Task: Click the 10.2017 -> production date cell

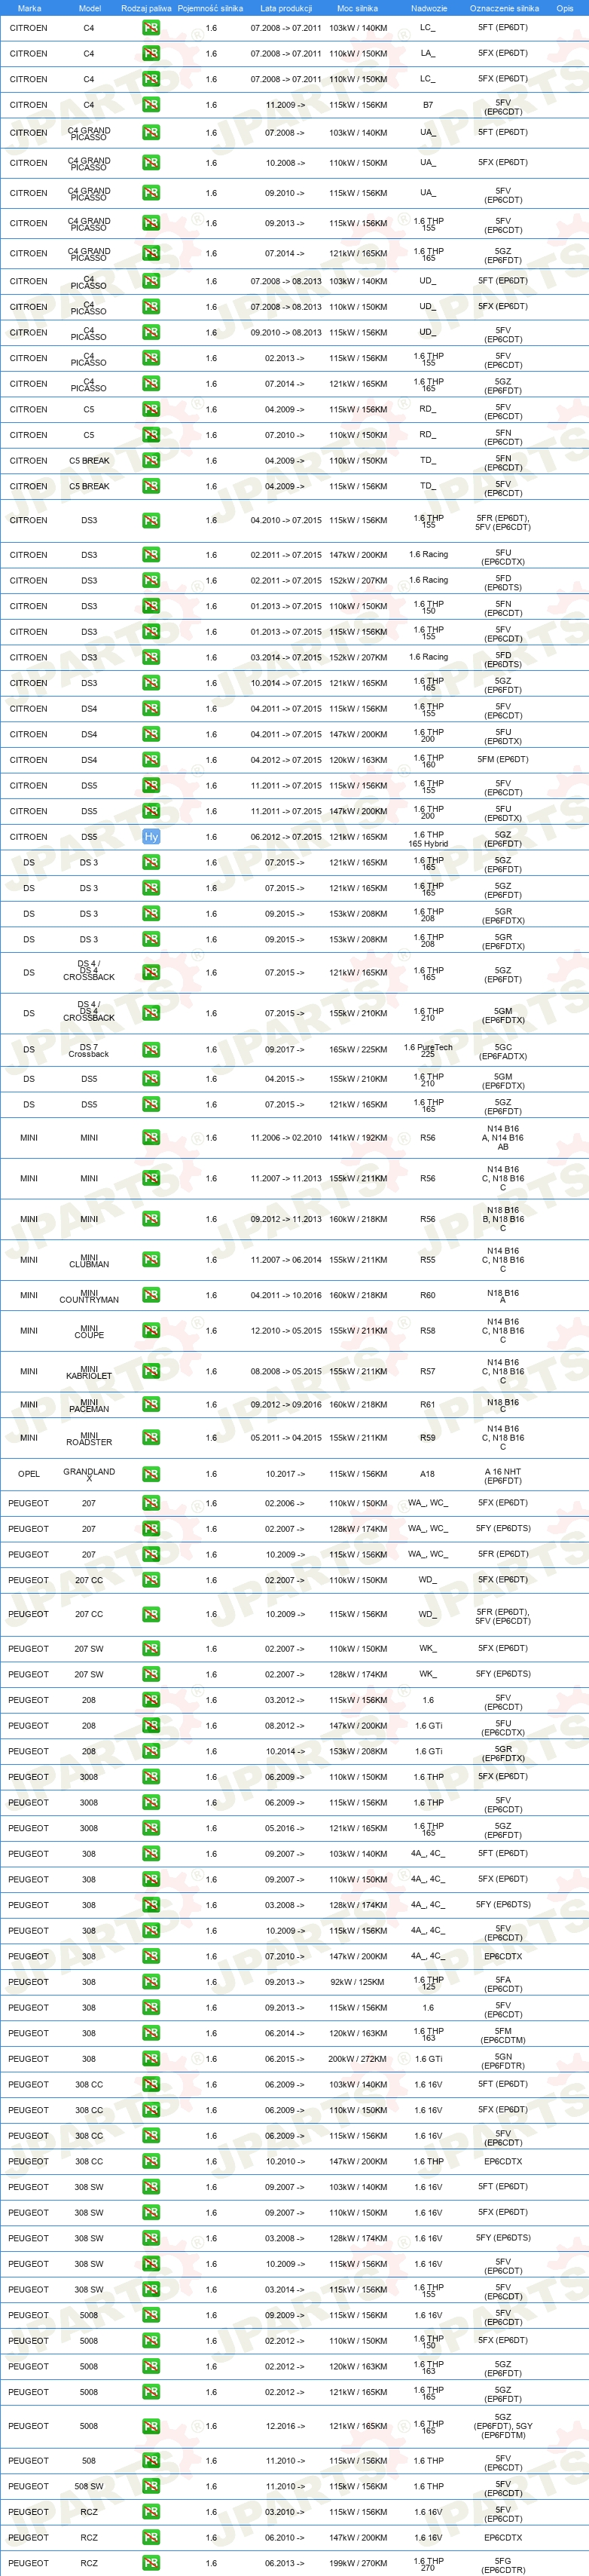Action: [285, 1474]
